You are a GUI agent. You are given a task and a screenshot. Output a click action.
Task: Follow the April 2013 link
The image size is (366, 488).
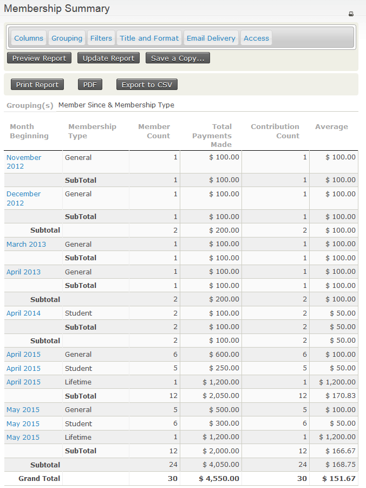pyautogui.click(x=23, y=272)
